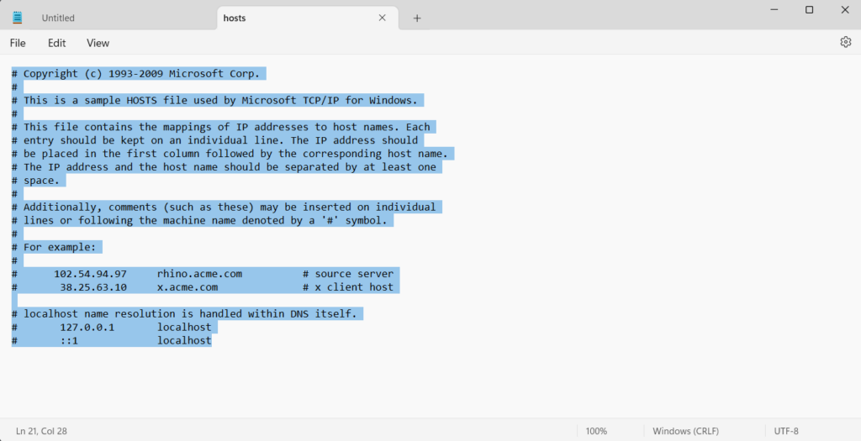Click the text 'sample HOSTS file' line
The image size is (861, 441).
pyautogui.click(x=214, y=100)
